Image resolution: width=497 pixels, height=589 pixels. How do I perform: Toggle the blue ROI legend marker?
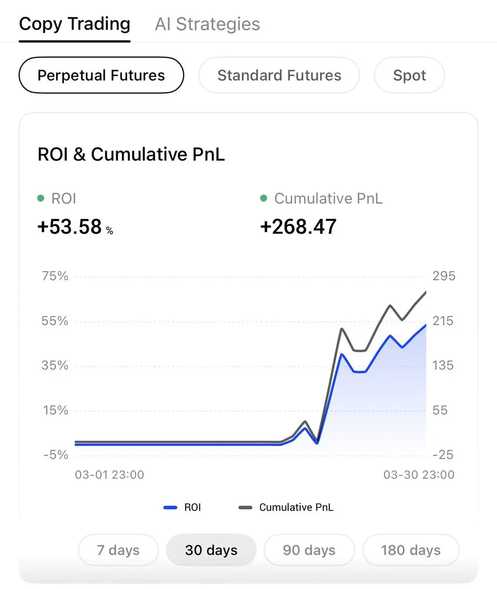170,508
